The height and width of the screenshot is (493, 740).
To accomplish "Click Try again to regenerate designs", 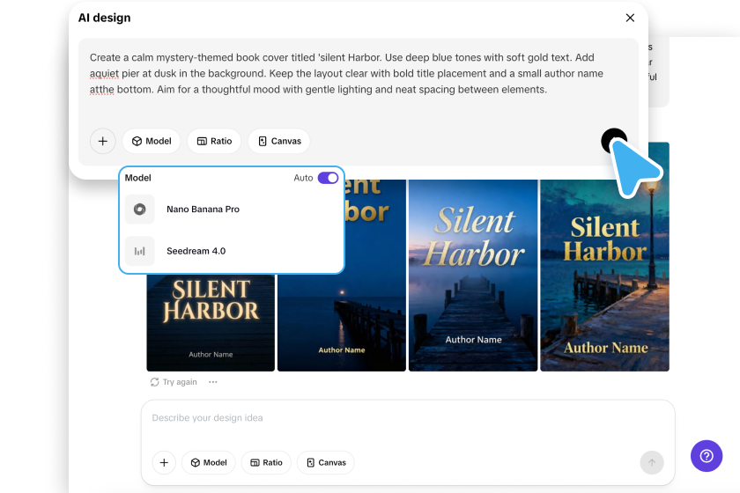I will click(174, 382).
